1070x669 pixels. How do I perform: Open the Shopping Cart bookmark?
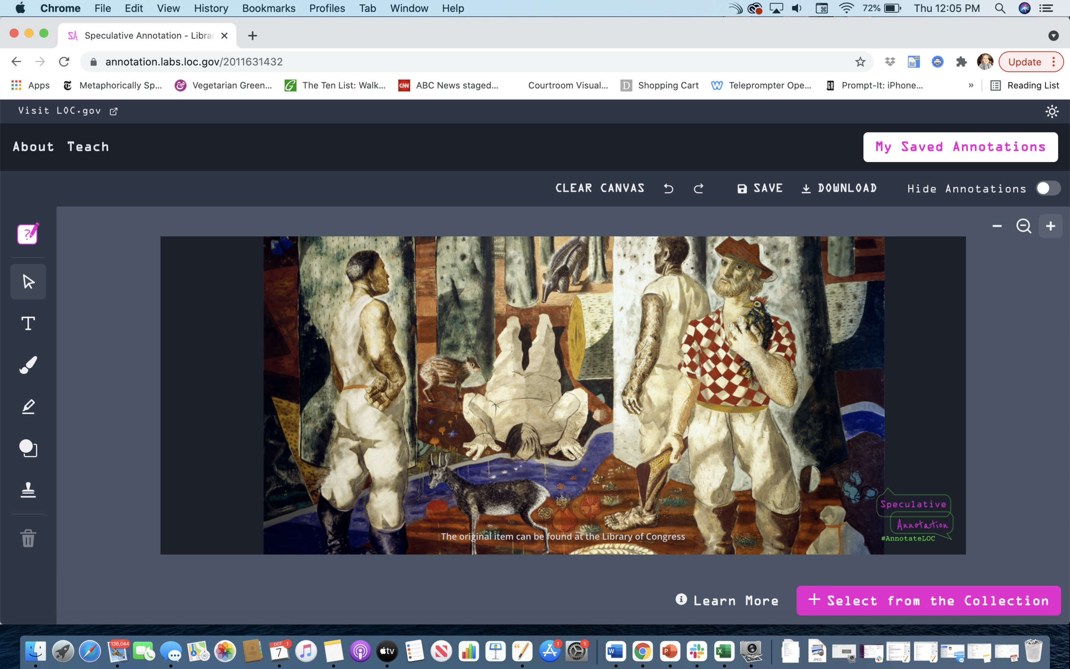pyautogui.click(x=660, y=86)
